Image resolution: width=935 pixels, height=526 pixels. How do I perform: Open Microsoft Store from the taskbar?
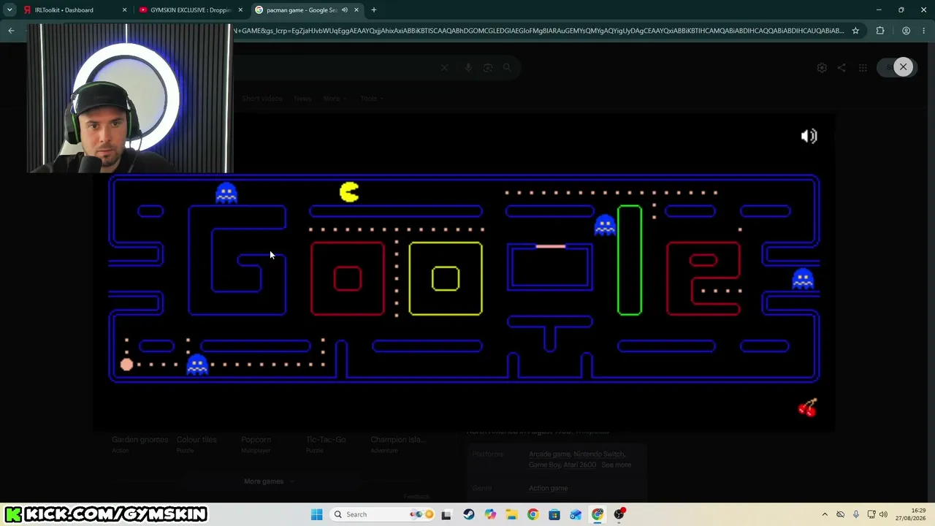click(x=554, y=514)
